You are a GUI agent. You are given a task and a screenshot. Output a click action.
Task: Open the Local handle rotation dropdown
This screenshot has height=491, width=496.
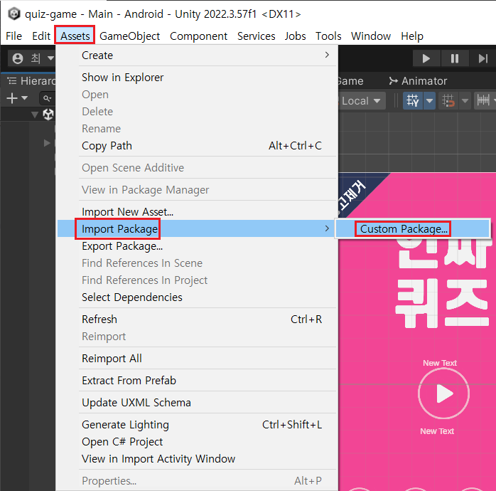(361, 101)
